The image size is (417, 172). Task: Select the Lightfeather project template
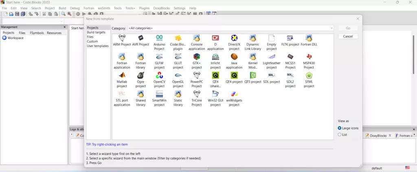pos(272,61)
